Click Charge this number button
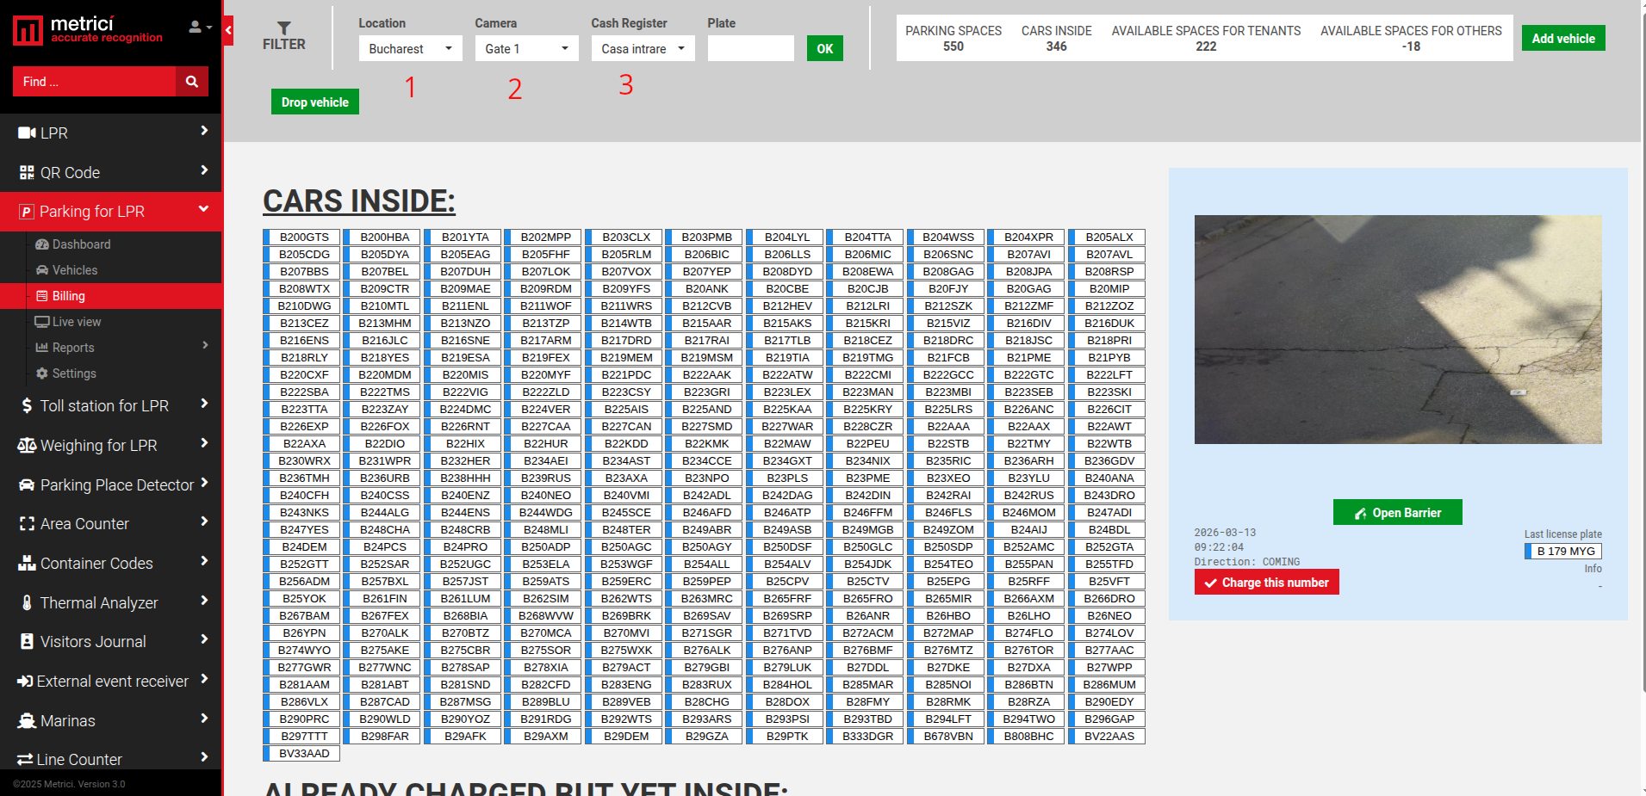This screenshot has height=796, width=1646. [1266, 582]
